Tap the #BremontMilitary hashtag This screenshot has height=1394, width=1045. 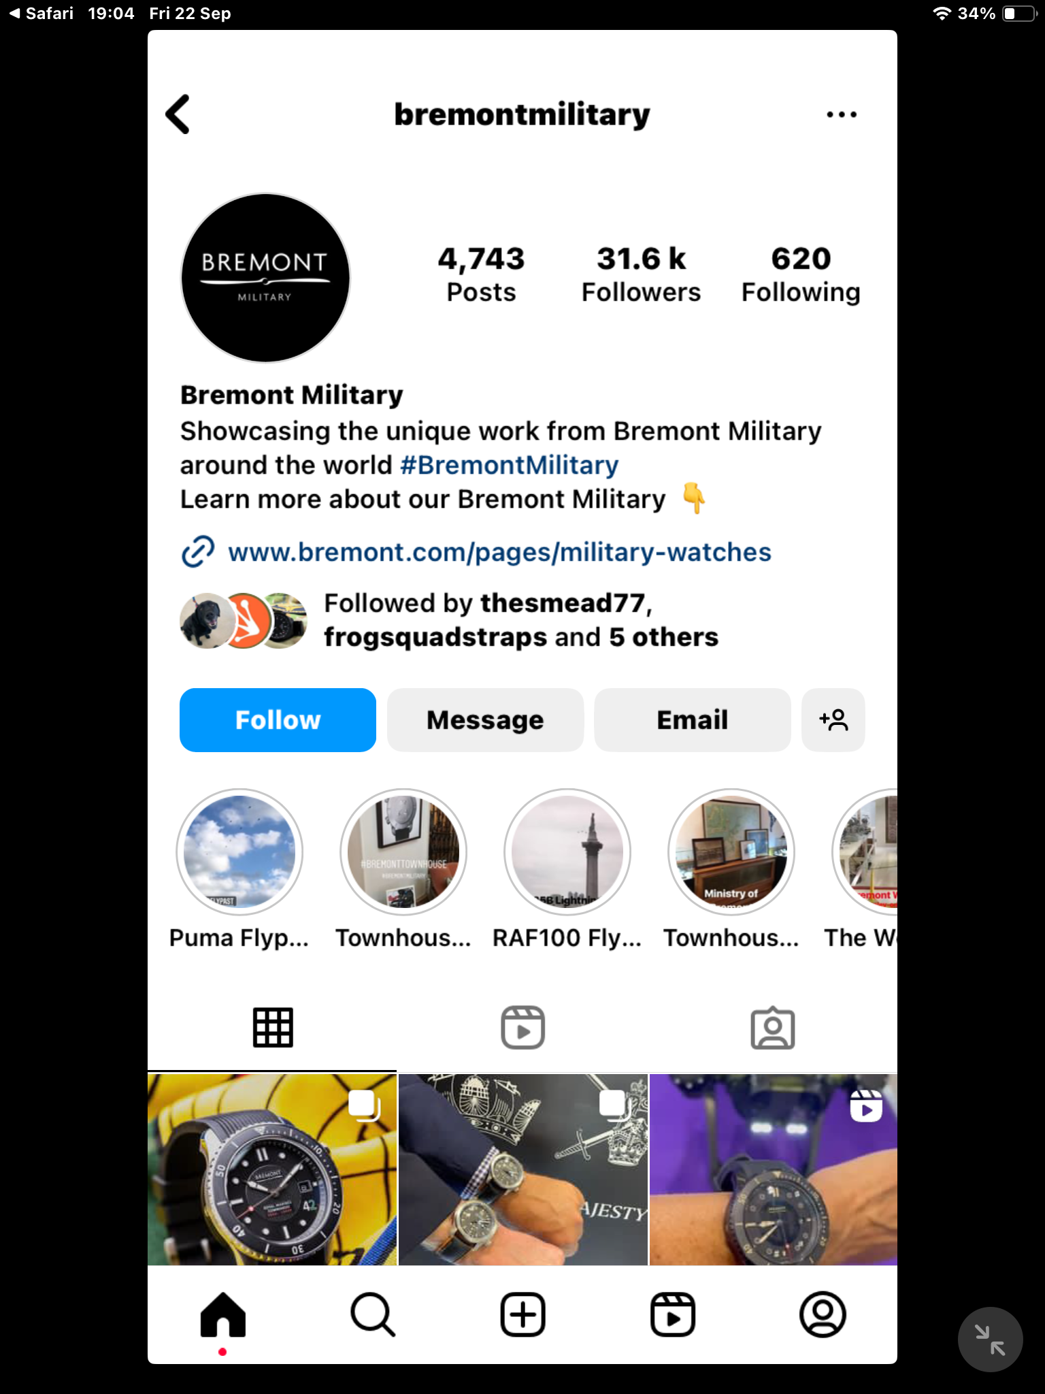[x=510, y=466]
